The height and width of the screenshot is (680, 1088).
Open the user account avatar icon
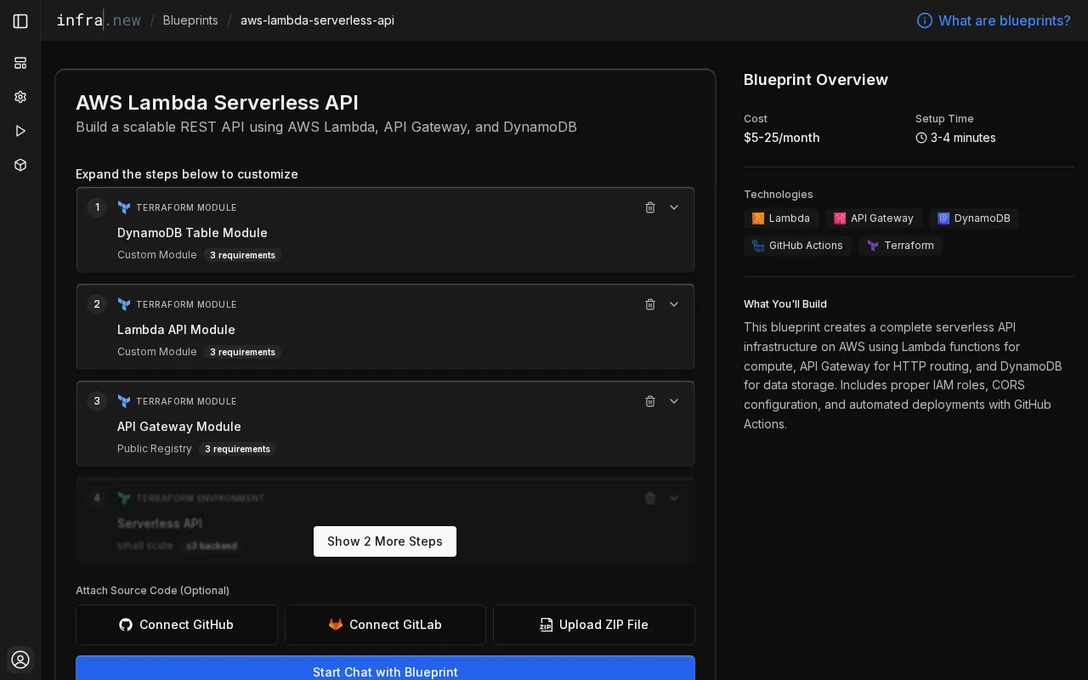[20, 660]
